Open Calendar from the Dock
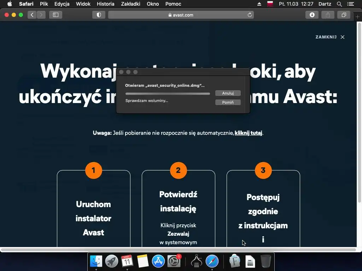This screenshot has width=362, height=271. click(127, 261)
